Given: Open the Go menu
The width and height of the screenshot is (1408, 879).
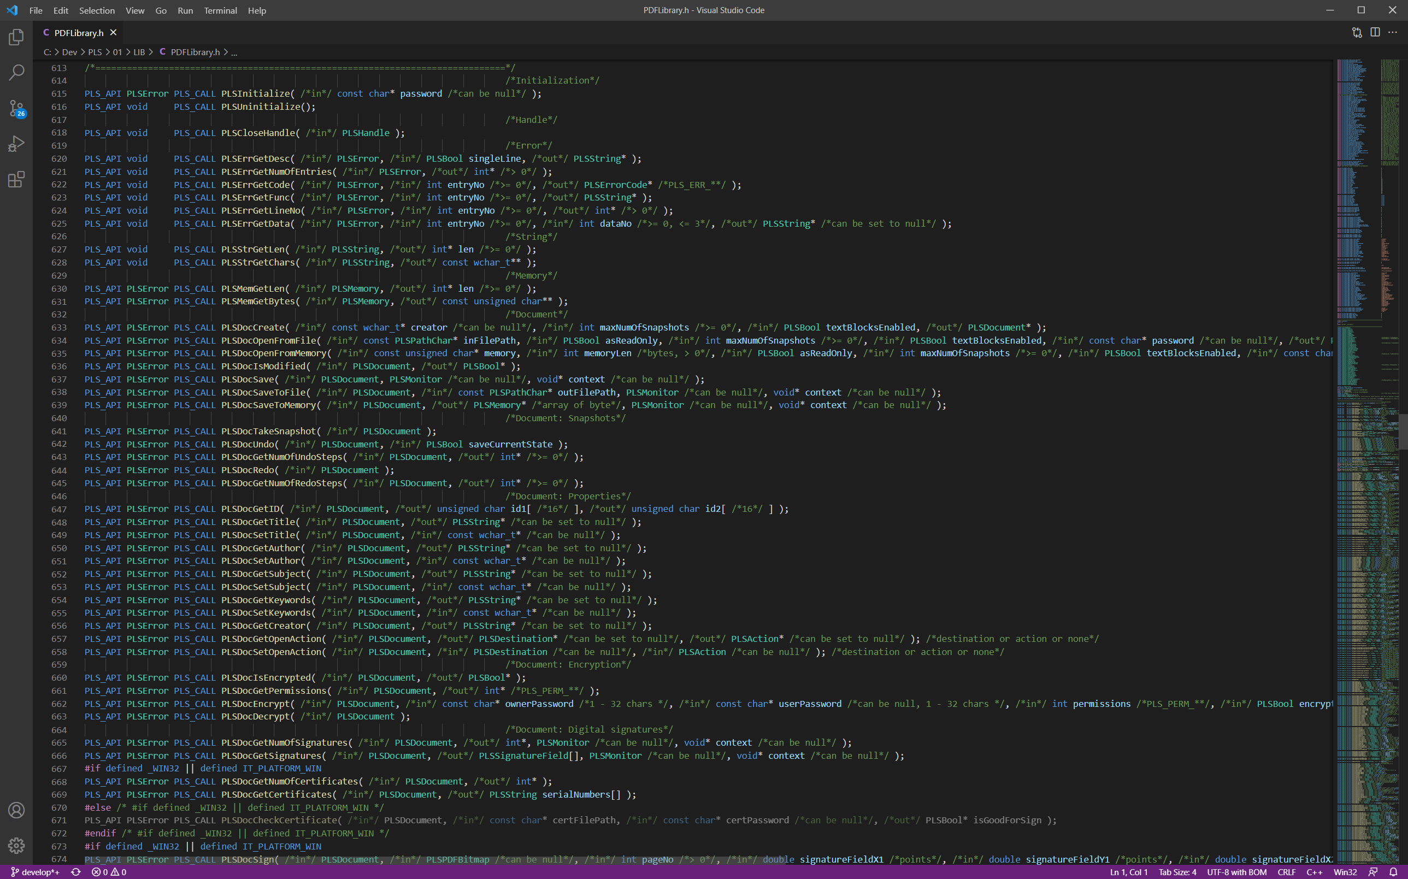Looking at the screenshot, I should pyautogui.click(x=161, y=10).
